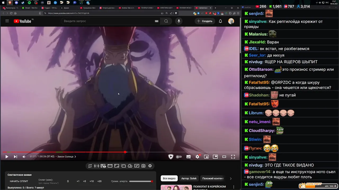Open enhancer toolbar settings gear

150,166
